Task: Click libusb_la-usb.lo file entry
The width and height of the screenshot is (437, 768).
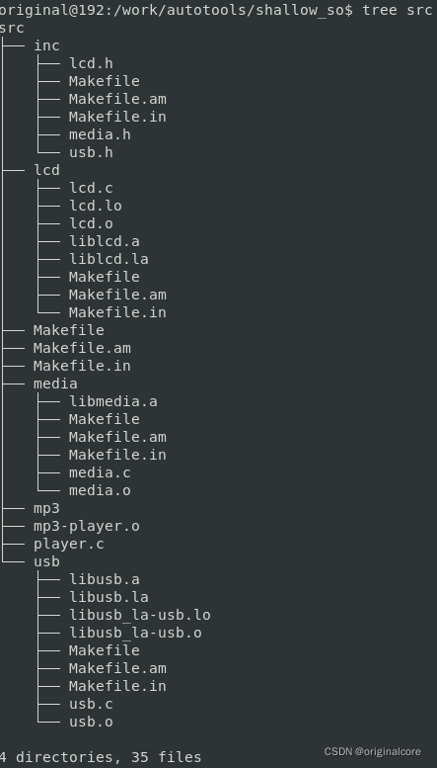Action: pyautogui.click(x=140, y=615)
